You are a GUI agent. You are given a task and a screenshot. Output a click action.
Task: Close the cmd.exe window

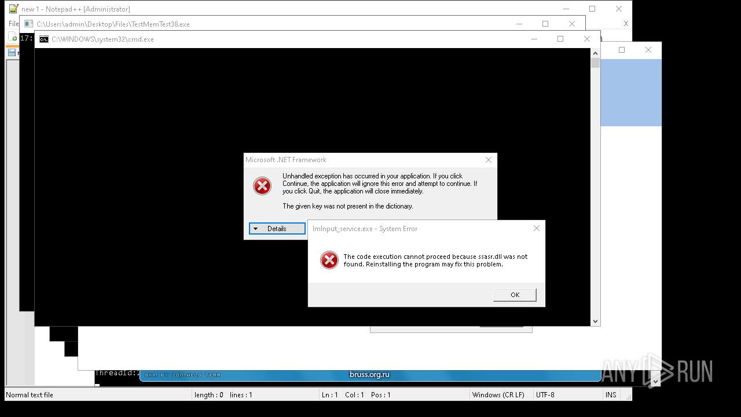[x=587, y=39]
